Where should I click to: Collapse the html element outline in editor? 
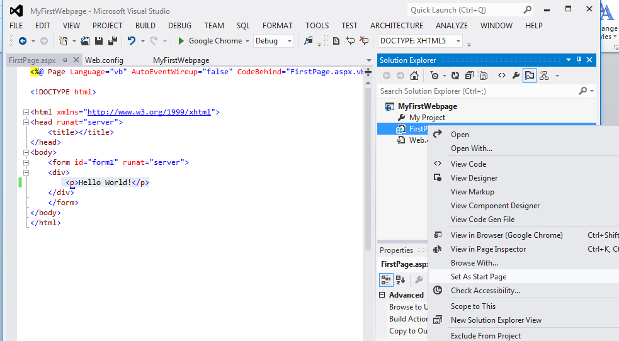pyautogui.click(x=26, y=112)
